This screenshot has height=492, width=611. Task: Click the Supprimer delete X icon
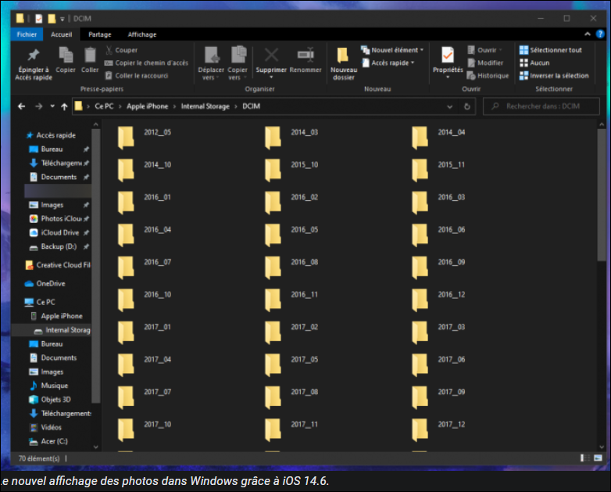click(271, 56)
